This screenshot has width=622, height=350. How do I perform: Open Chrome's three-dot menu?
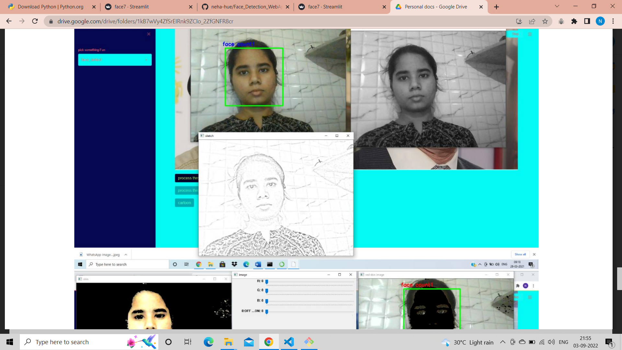click(613, 21)
